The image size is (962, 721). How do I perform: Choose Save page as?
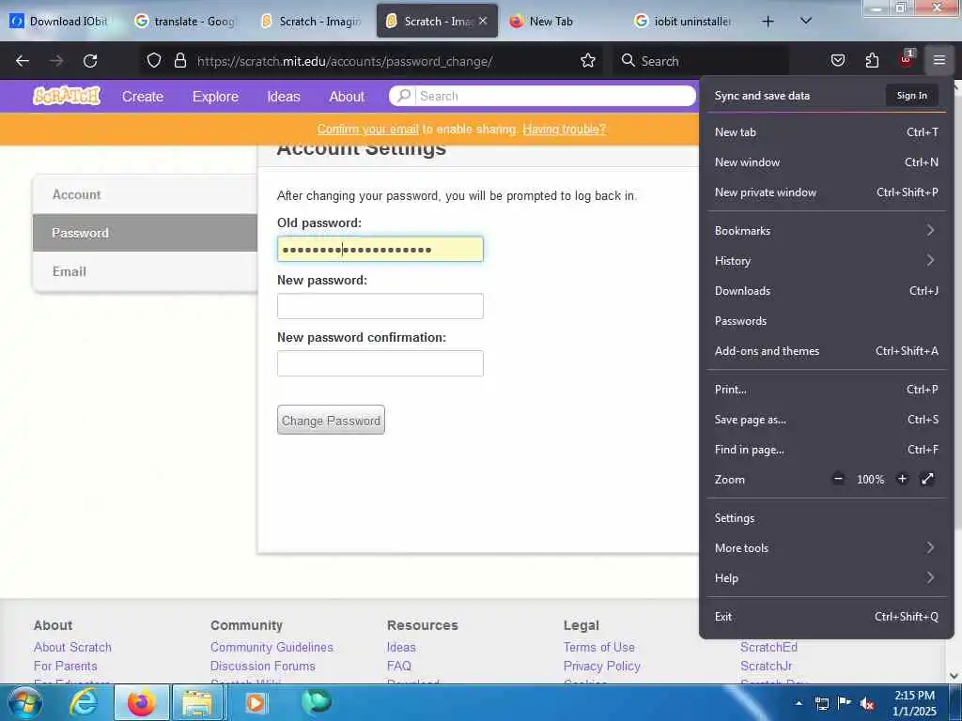[x=825, y=420]
